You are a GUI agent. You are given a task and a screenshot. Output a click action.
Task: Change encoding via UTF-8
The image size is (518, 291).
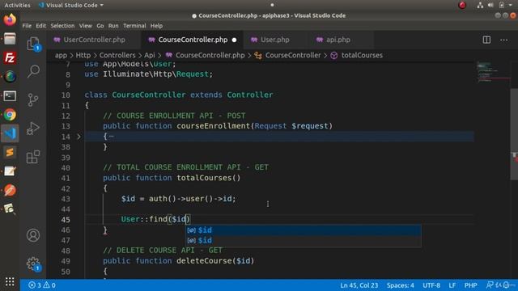tap(431, 285)
